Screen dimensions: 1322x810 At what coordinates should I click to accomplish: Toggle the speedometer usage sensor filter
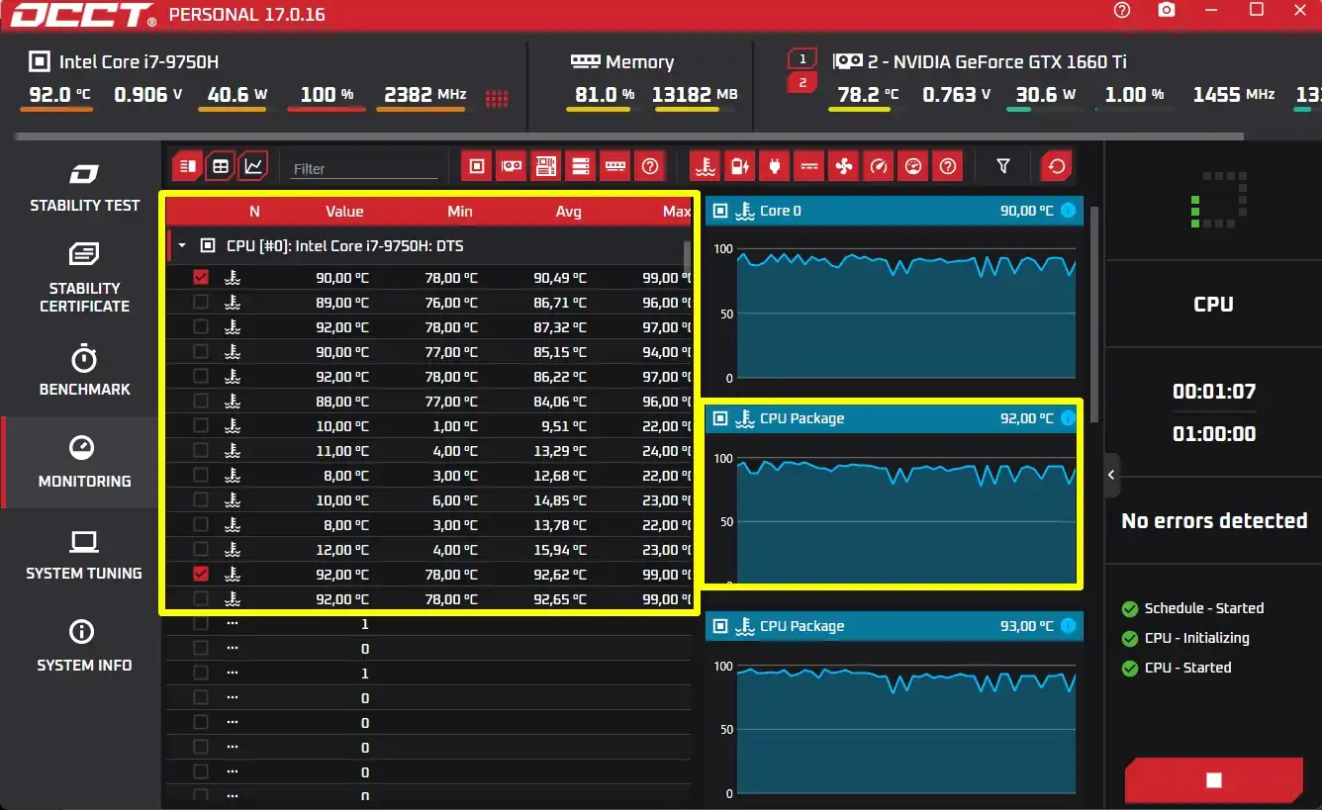(879, 166)
